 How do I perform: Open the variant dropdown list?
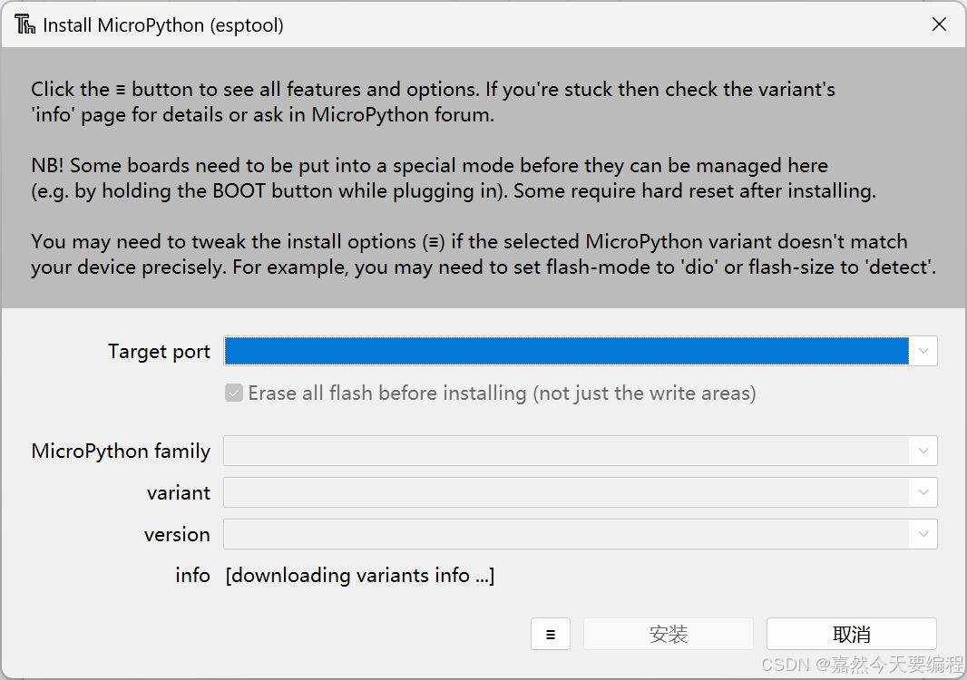pos(923,492)
